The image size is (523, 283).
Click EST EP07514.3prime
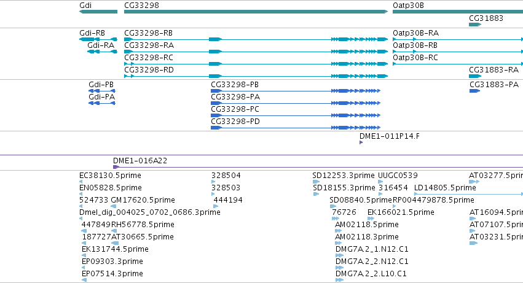(112, 274)
